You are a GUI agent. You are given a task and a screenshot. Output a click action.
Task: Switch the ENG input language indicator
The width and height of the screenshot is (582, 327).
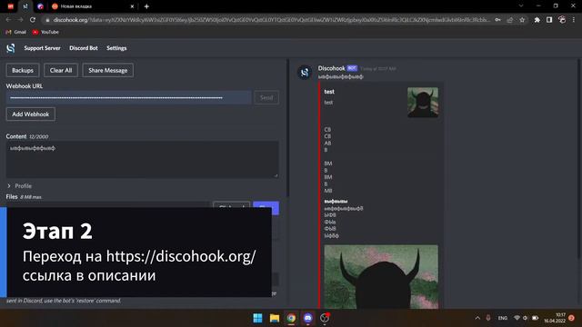[503, 318]
